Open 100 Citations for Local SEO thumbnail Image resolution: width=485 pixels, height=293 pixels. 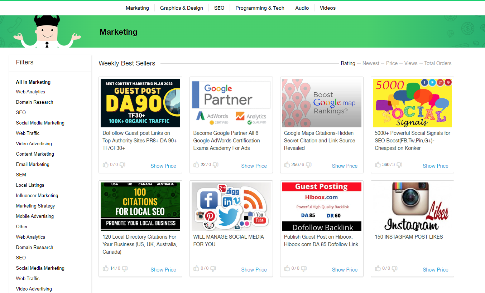pyautogui.click(x=140, y=207)
